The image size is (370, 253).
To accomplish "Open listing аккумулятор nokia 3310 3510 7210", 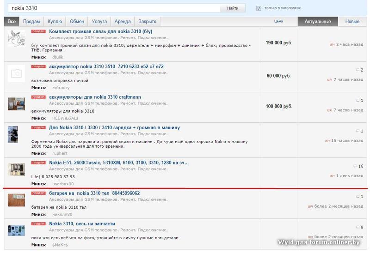I will [x=106, y=66].
